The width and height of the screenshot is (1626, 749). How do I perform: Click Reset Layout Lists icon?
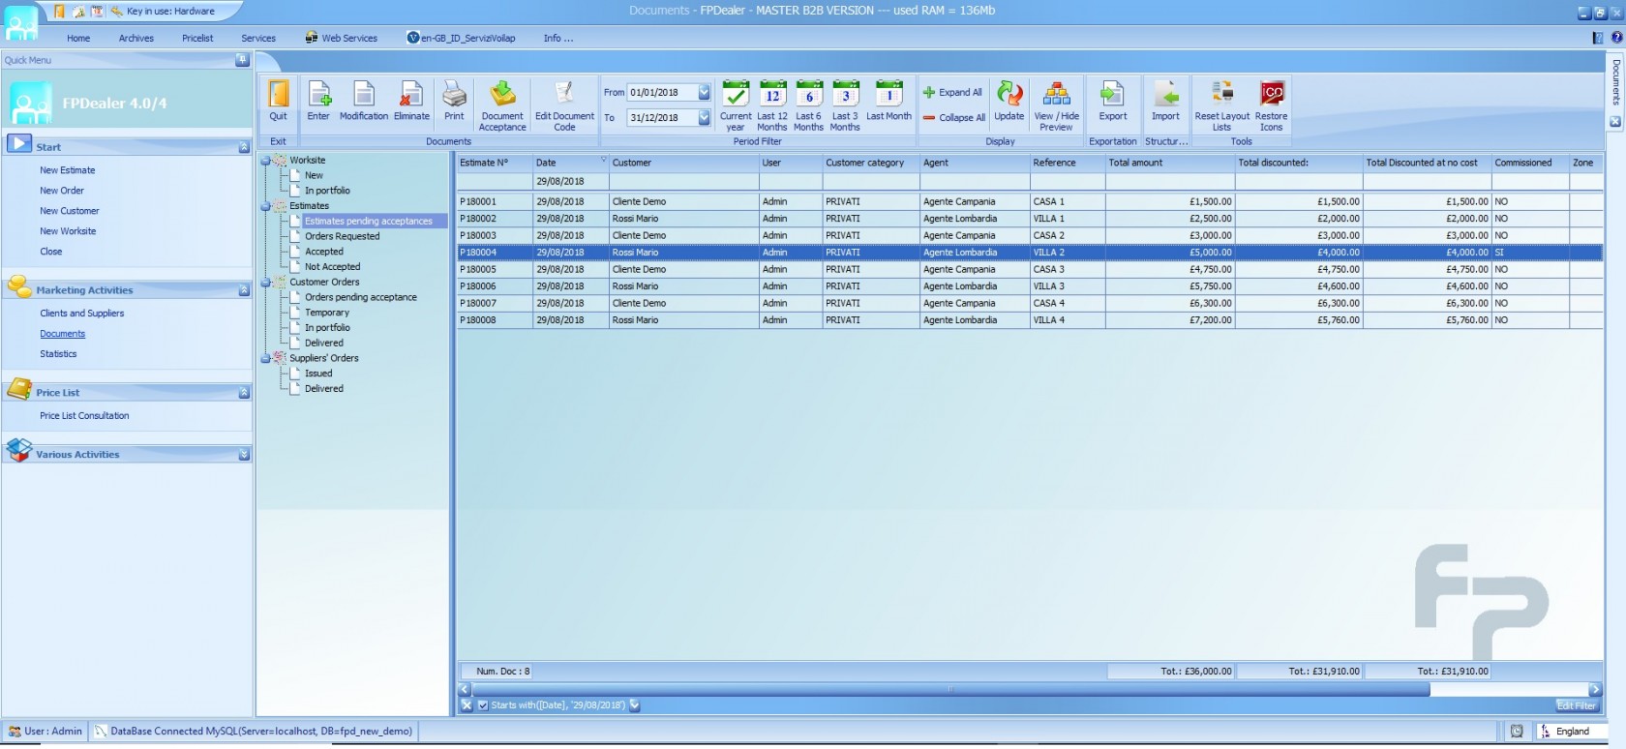coord(1221,105)
